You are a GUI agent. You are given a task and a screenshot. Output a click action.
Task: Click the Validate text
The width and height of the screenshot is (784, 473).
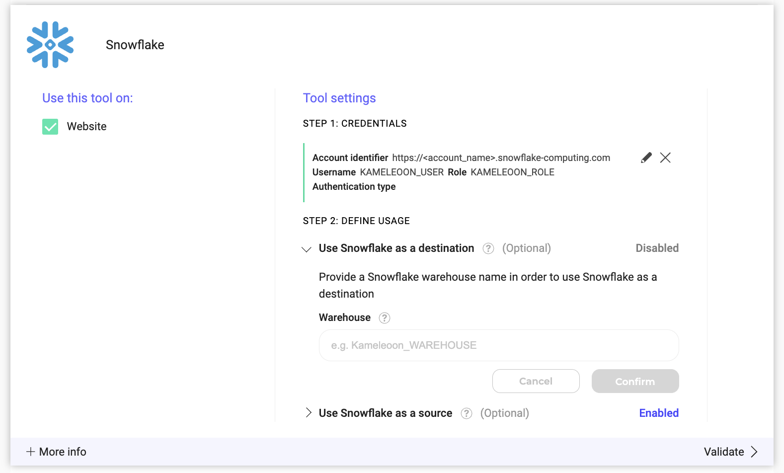tap(723, 452)
